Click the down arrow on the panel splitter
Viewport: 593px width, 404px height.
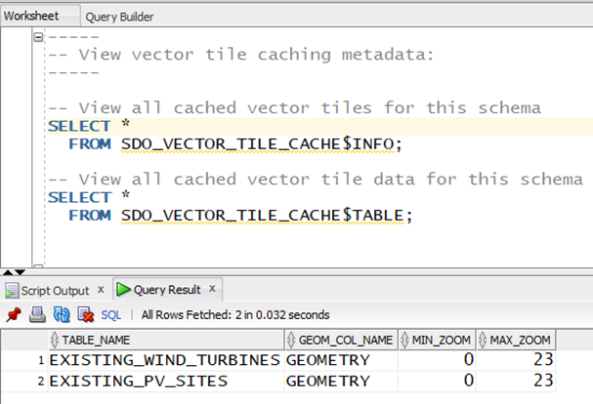(20, 272)
